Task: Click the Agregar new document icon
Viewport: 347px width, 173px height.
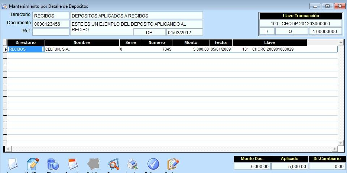Action: point(12,164)
